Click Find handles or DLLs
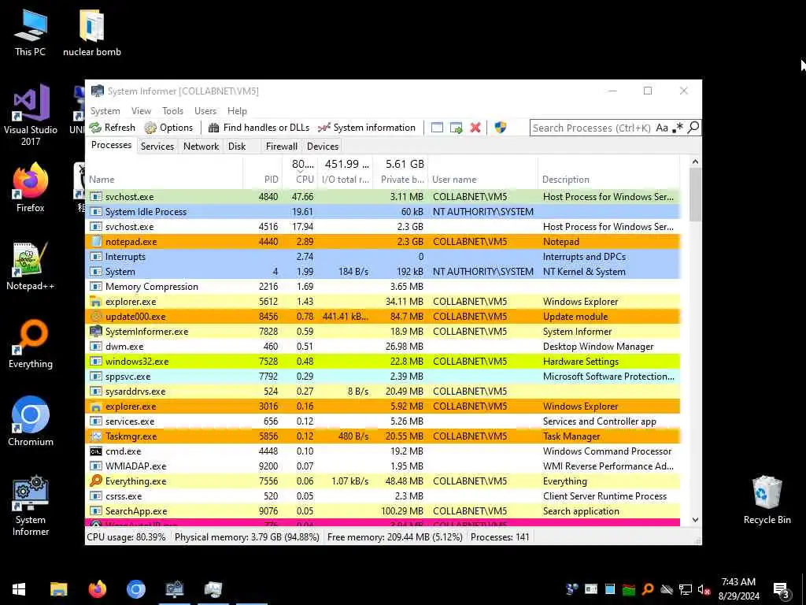 (x=260, y=128)
